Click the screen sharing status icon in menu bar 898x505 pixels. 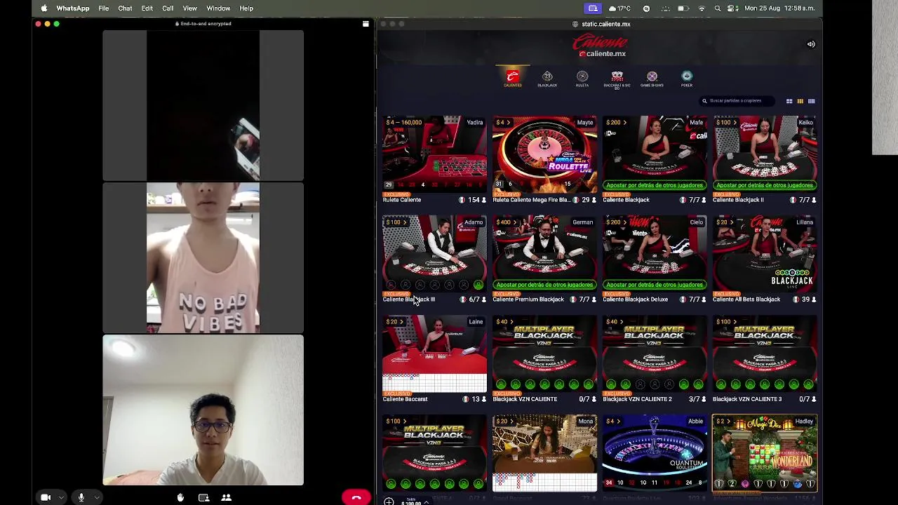(593, 8)
